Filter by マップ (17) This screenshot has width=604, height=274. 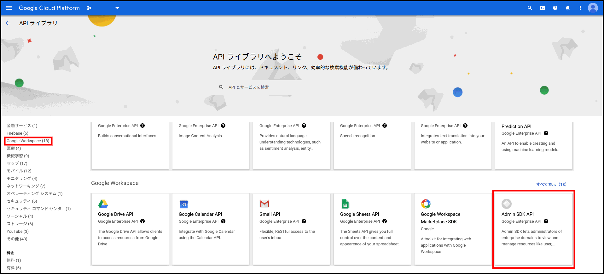tap(17, 163)
